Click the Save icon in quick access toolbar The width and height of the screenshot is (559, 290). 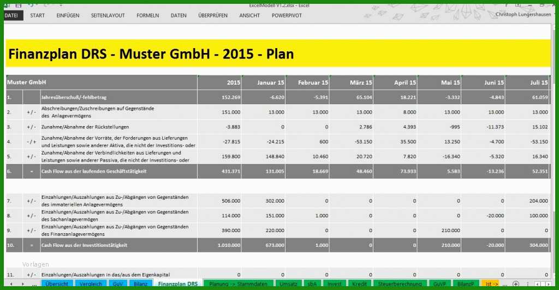[19, 5]
